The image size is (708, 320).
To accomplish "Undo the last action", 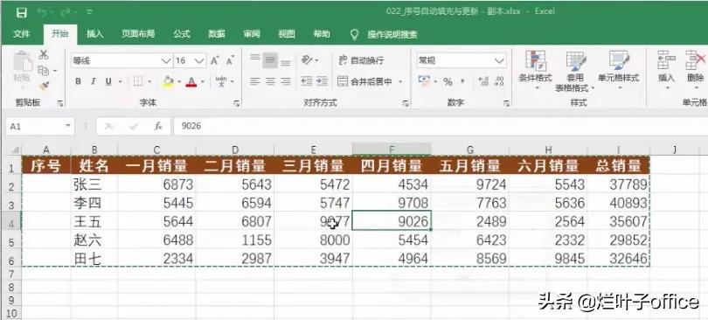I will (x=43, y=12).
